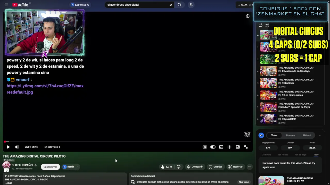Toggle playlist shuffle icon
The width and height of the screenshot is (330, 185).
click(x=267, y=25)
